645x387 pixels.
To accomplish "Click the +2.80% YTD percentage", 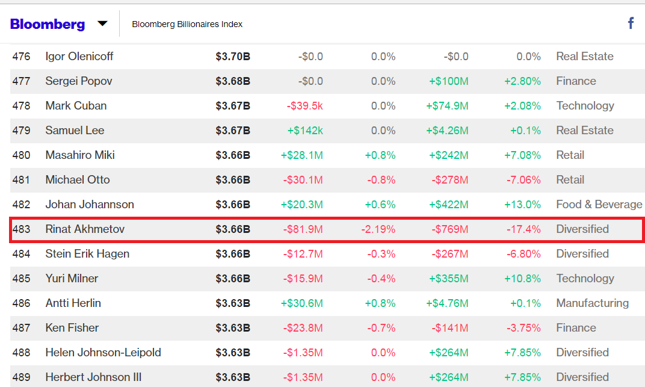I will (522, 81).
